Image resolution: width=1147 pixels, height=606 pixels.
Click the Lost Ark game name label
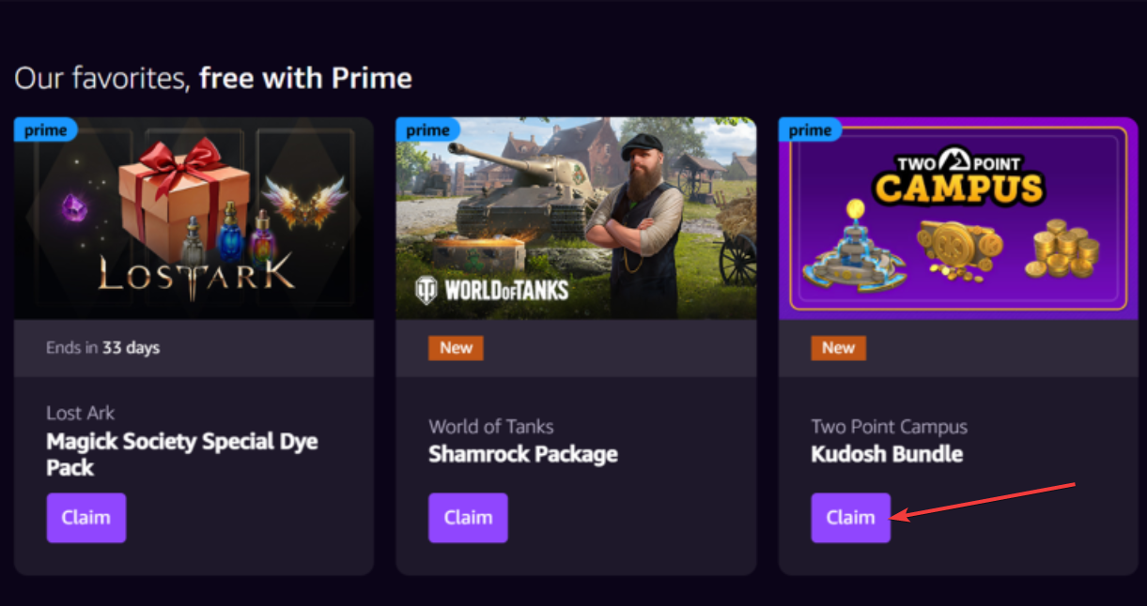click(81, 413)
